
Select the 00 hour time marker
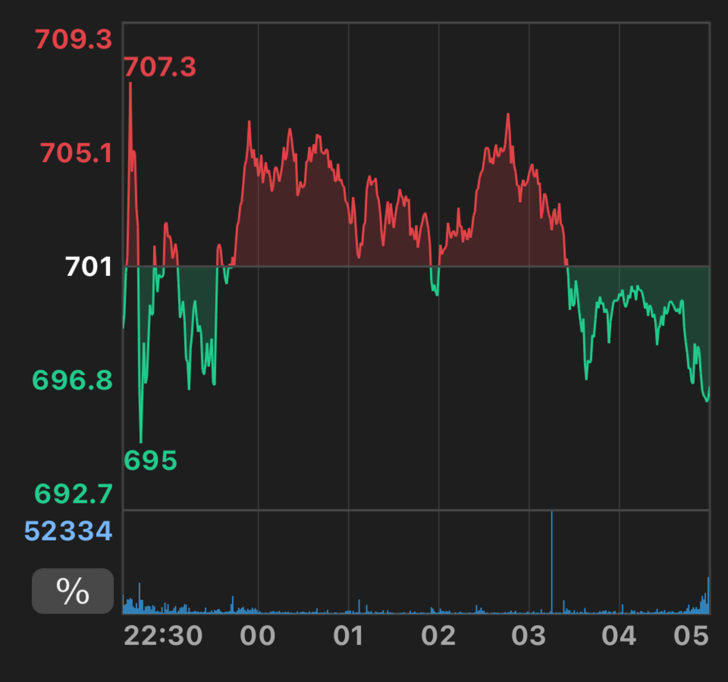coord(258,635)
